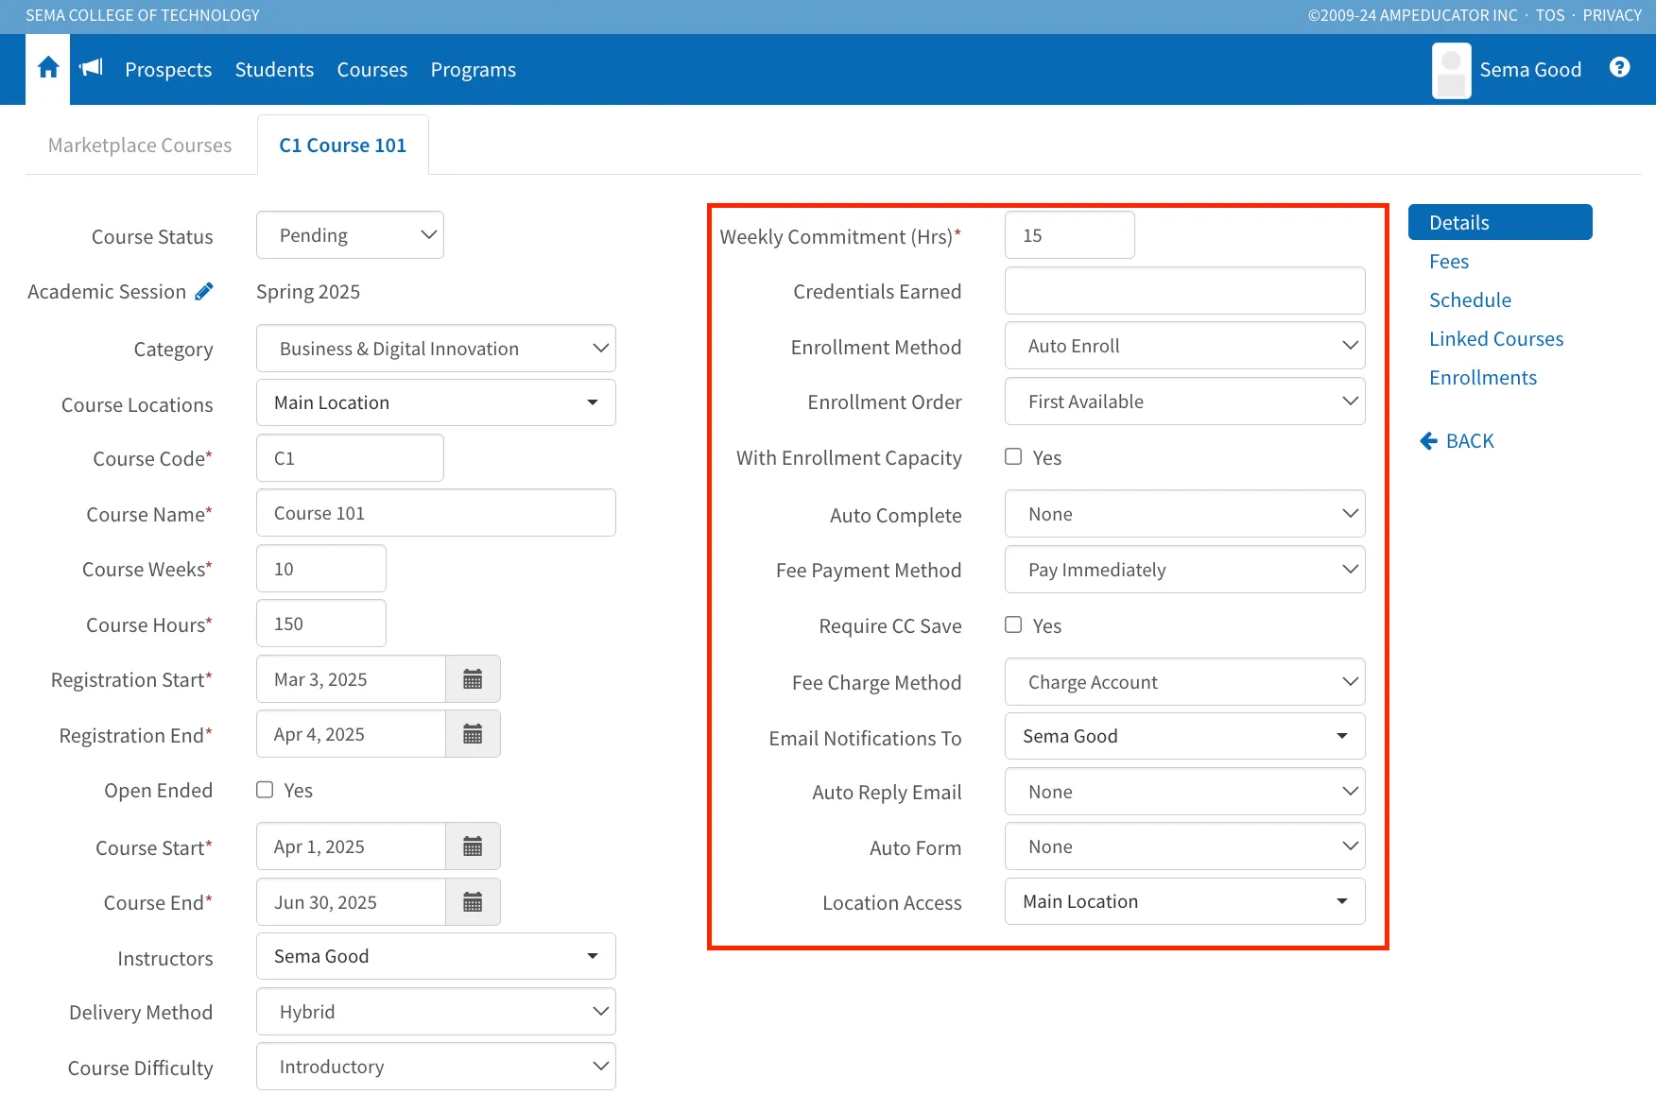
Task: Open the Auto Complete dropdown
Action: 1184,514
